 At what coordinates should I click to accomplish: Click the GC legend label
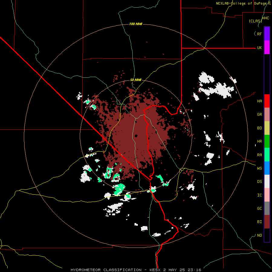click(259, 209)
